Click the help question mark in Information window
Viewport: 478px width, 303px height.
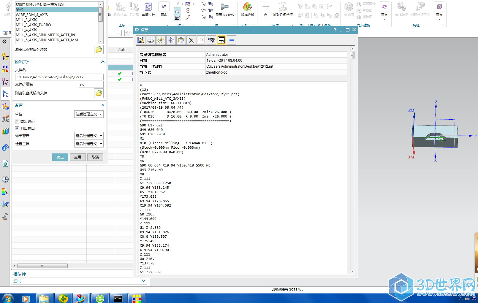(x=335, y=30)
